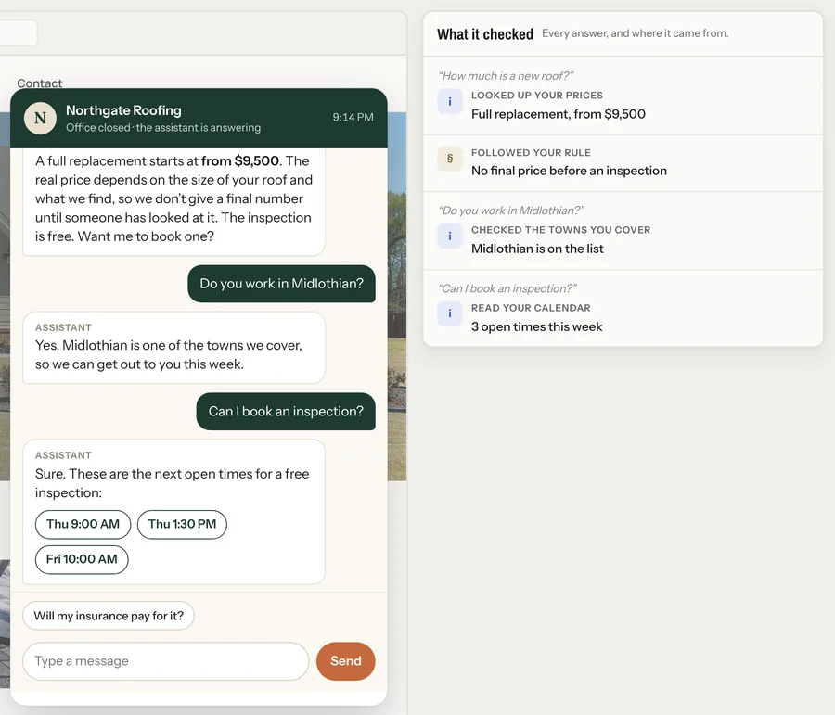Screen dimensions: 835x715
Task: Click the 'Northgate Roofing' chat header title
Action: (x=123, y=110)
